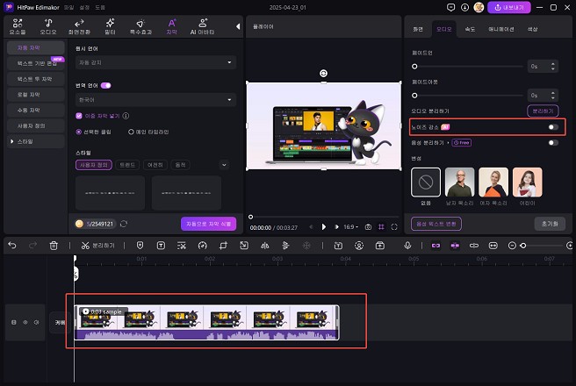The image size is (576, 386).
Task: Enable the vocal separation (음성 분리하기) switch
Action: click(x=553, y=143)
